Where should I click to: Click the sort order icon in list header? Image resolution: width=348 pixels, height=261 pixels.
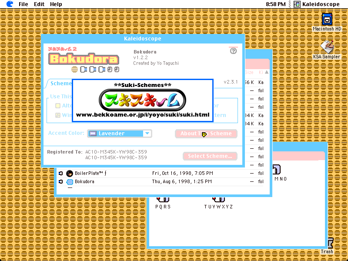(x=267, y=72)
